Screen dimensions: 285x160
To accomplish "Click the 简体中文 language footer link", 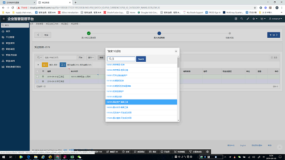I will [x=231, y=145].
